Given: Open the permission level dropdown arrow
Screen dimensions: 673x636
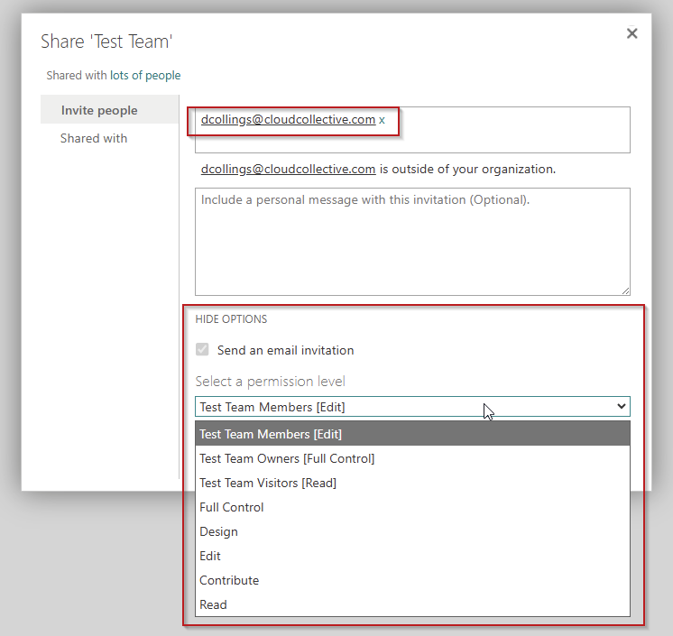Looking at the screenshot, I should tap(621, 407).
